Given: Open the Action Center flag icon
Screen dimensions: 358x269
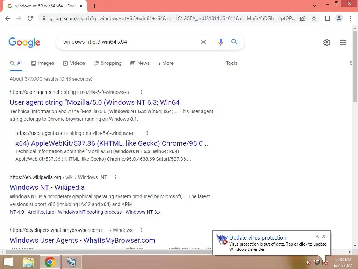Looking at the screenshot, I should pos(325,263).
